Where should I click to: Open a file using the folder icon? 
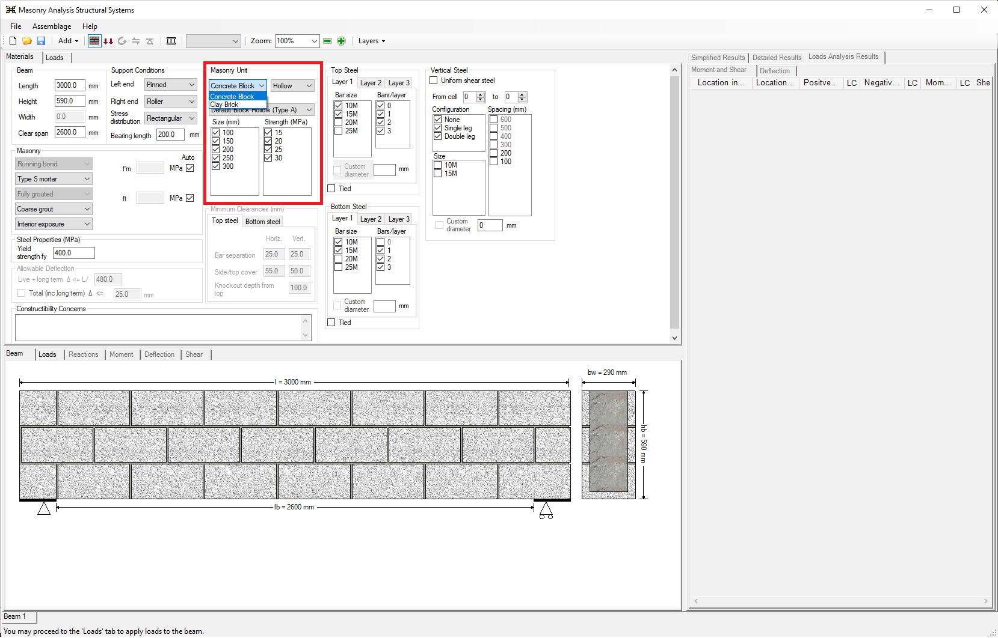27,41
